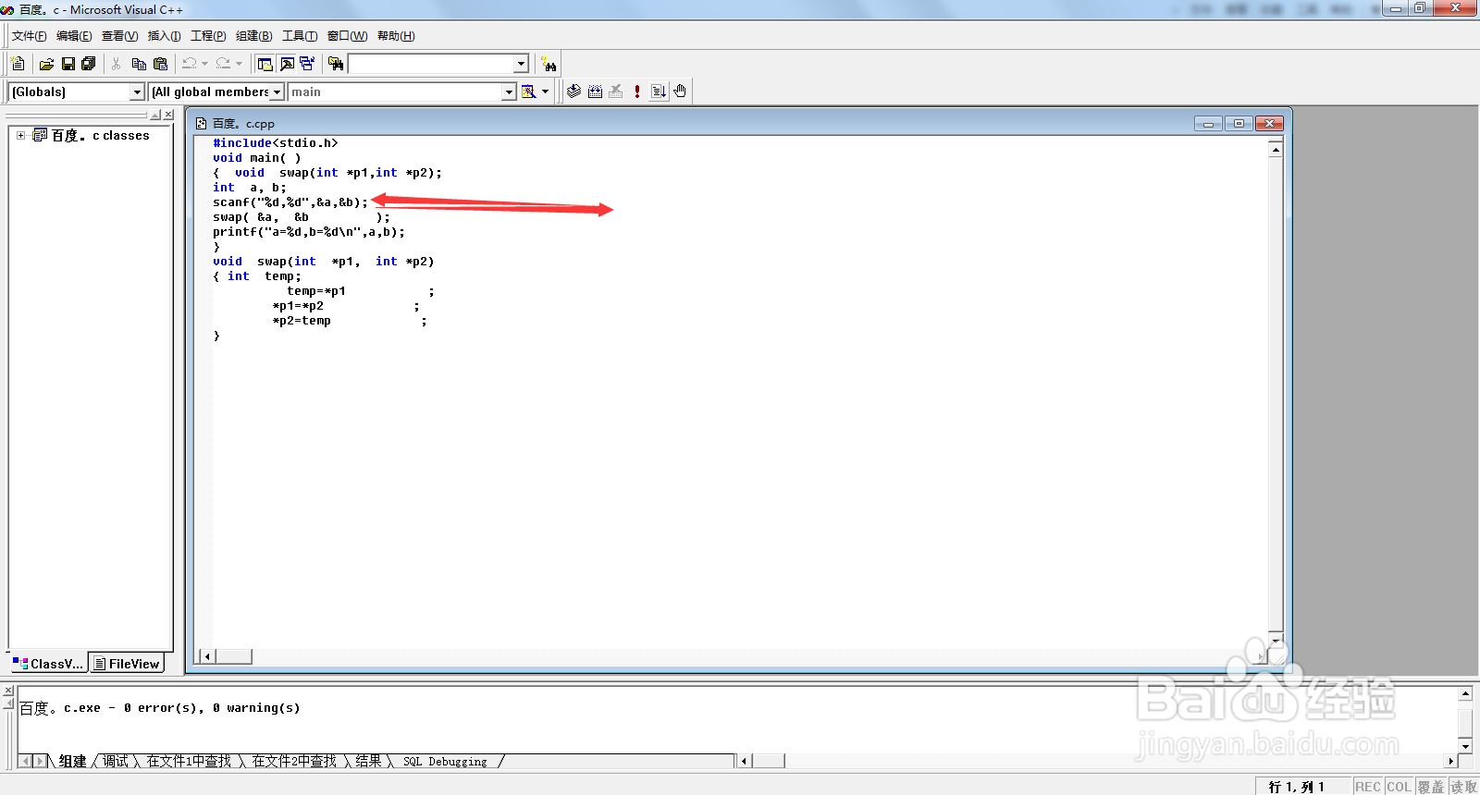The image size is (1480, 795).
Task: Close the output panel with its X icon
Action: (8, 691)
